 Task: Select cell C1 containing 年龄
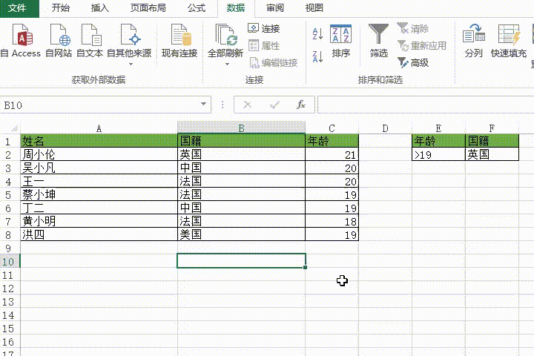pyautogui.click(x=332, y=141)
